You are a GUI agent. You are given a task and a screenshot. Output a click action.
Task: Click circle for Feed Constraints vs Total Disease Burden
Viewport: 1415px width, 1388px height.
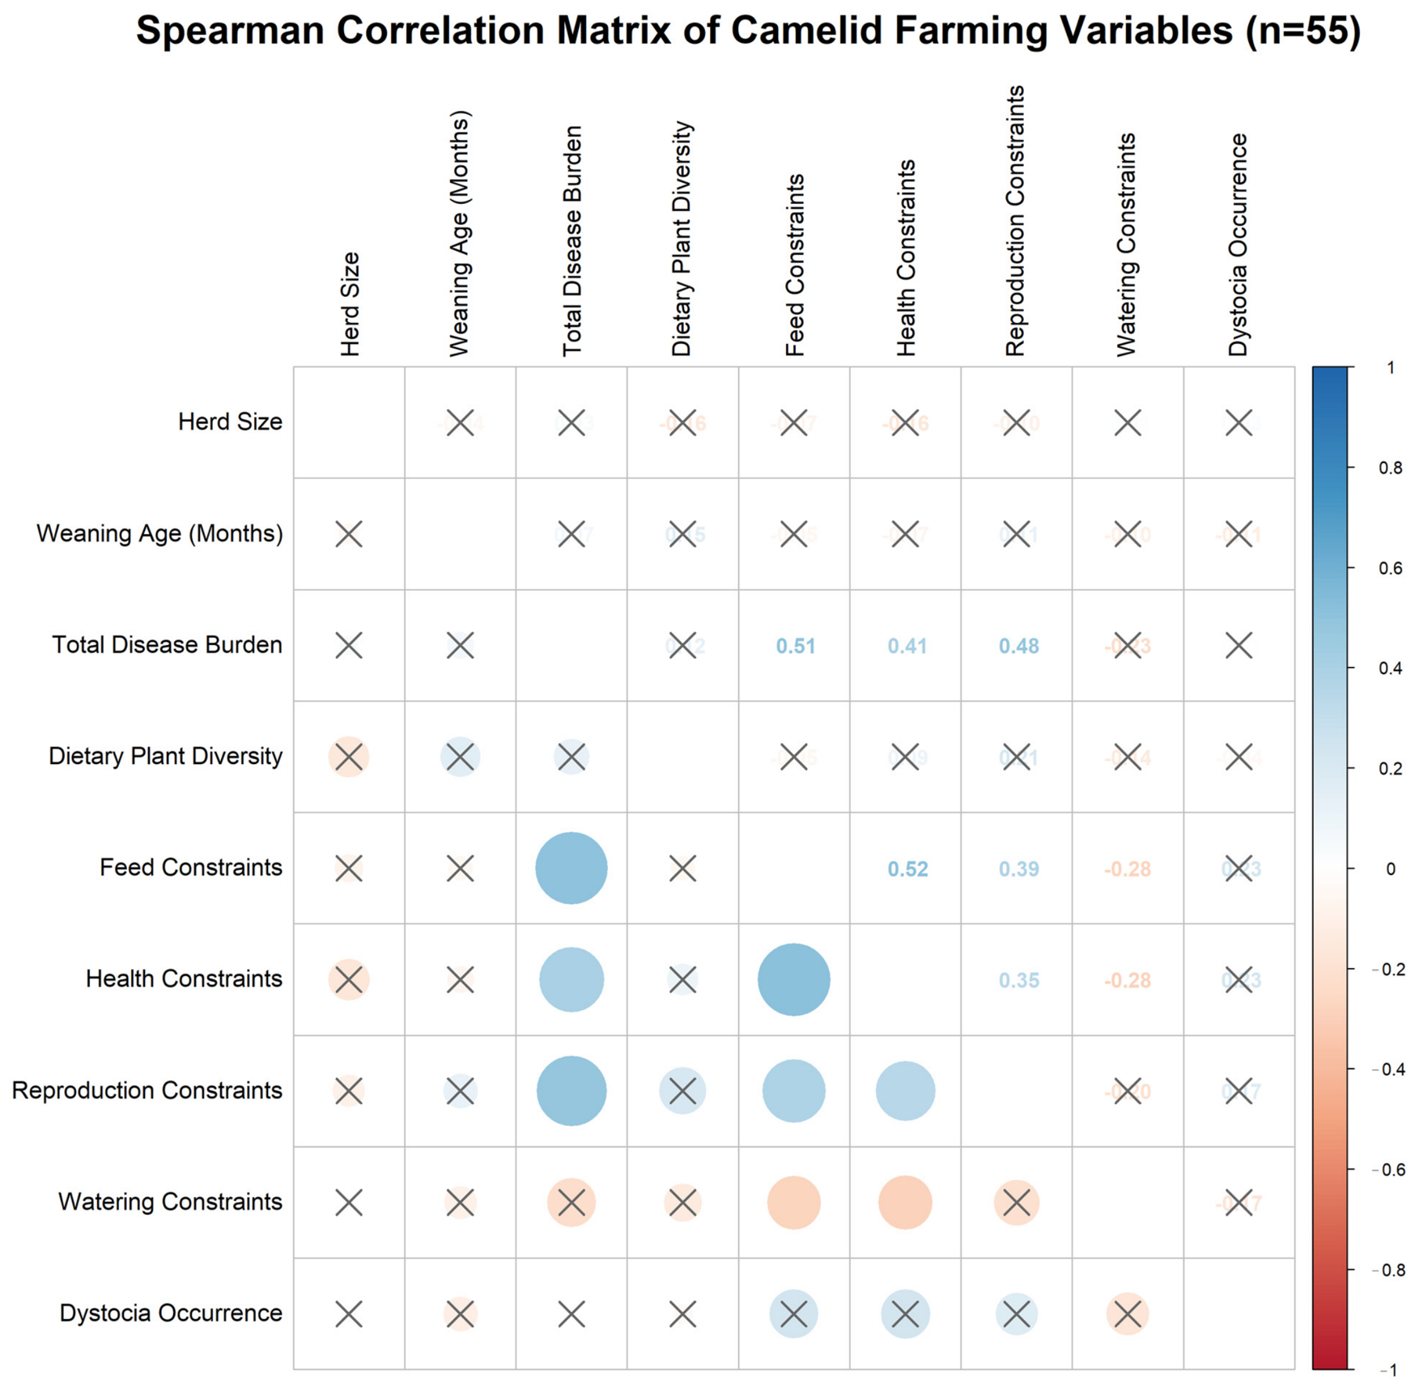click(572, 868)
